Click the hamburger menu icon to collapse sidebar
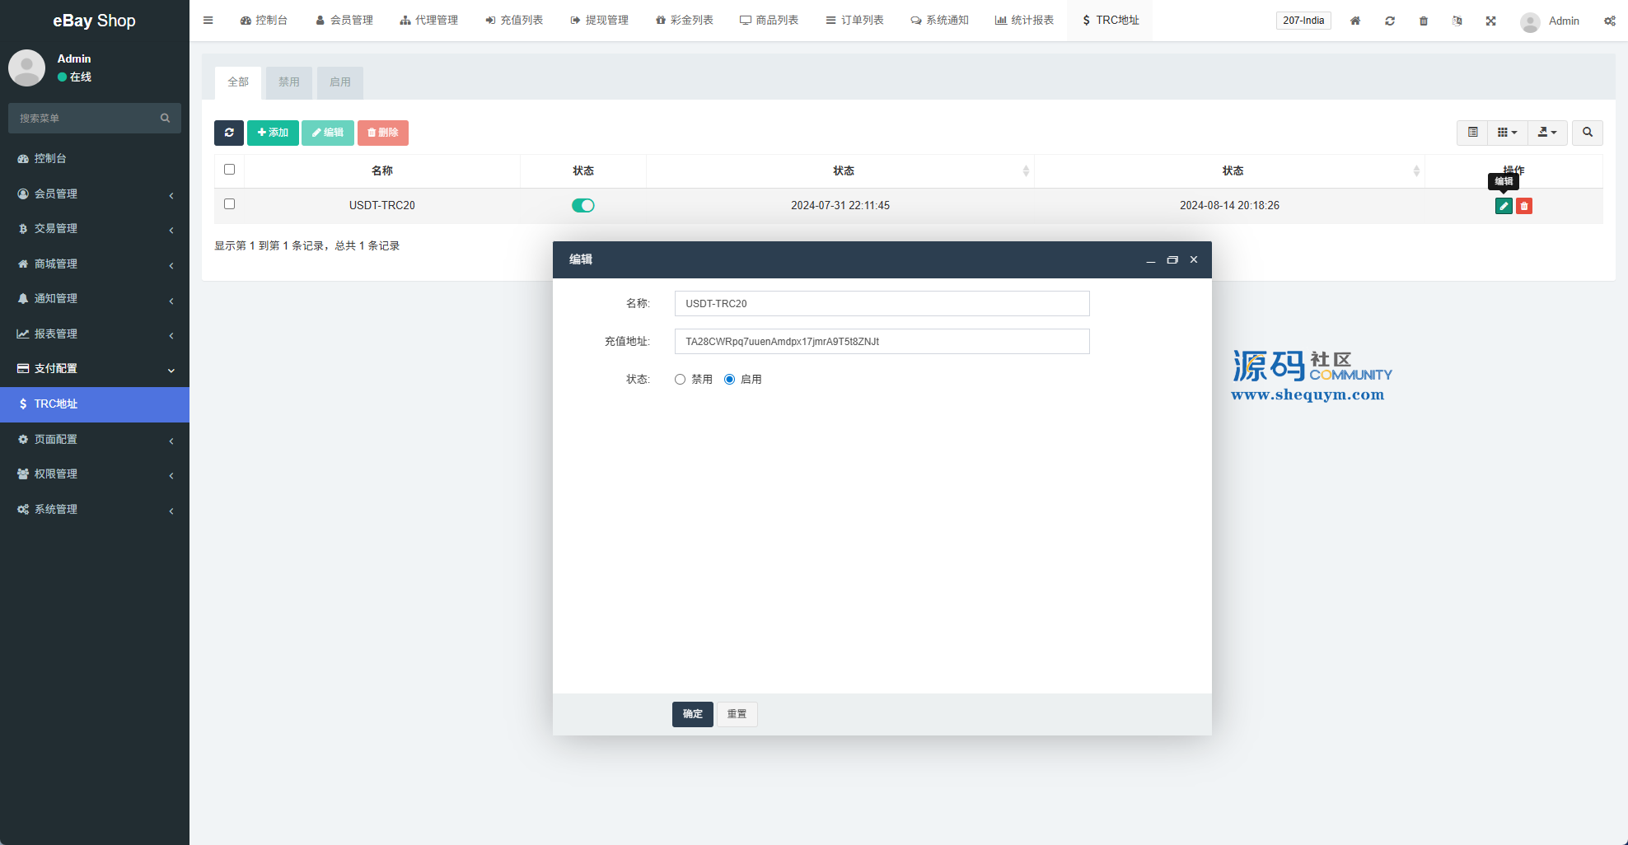Viewport: 1628px width, 845px height. (208, 21)
